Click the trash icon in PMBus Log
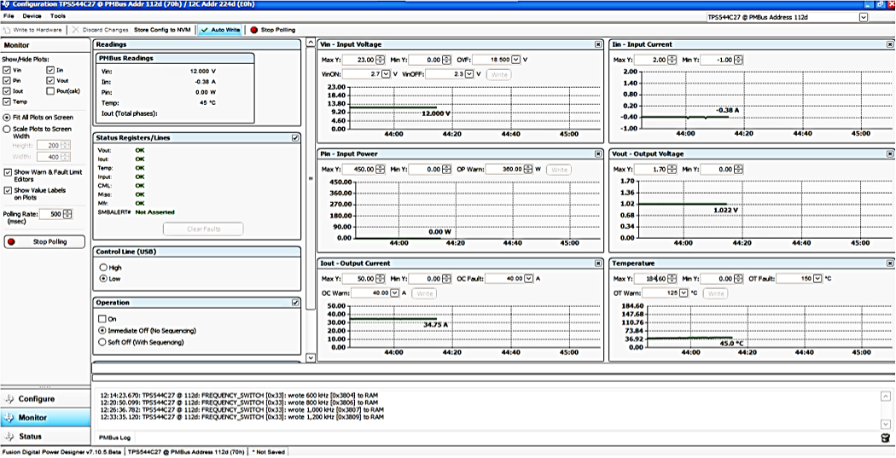896x458 pixels. pyautogui.click(x=887, y=438)
